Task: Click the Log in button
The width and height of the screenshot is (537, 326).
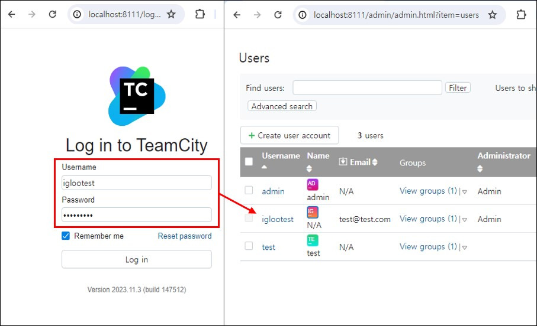Action: [x=137, y=259]
